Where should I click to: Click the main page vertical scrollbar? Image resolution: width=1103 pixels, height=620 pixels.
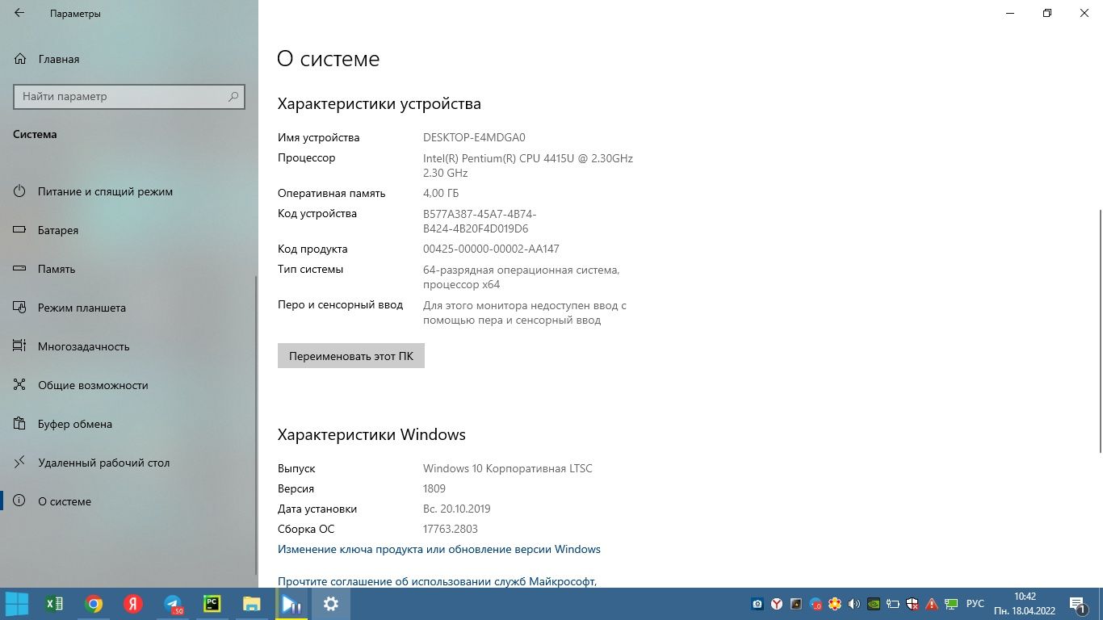pos(1100,331)
